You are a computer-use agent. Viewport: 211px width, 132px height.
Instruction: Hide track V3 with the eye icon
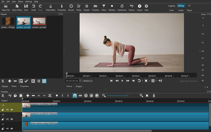[12, 110]
